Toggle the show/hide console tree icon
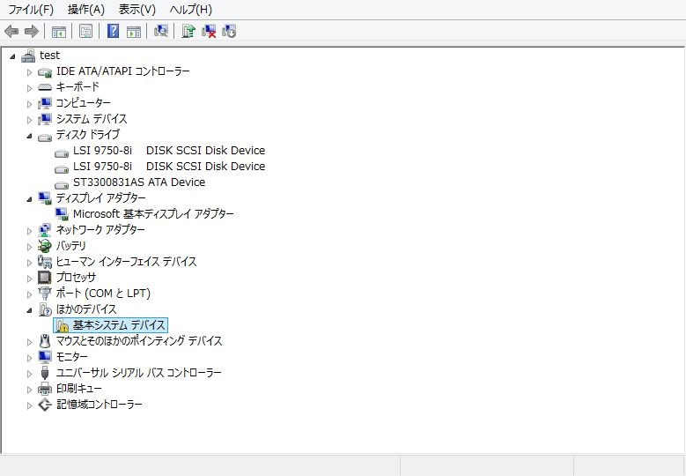 [59, 32]
